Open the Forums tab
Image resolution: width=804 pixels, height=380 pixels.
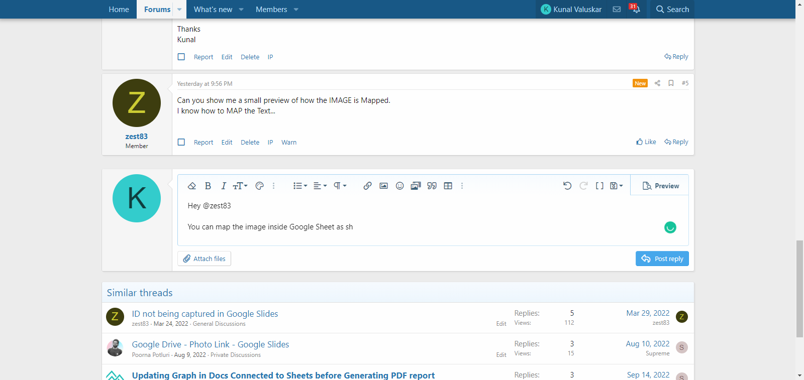[157, 9]
